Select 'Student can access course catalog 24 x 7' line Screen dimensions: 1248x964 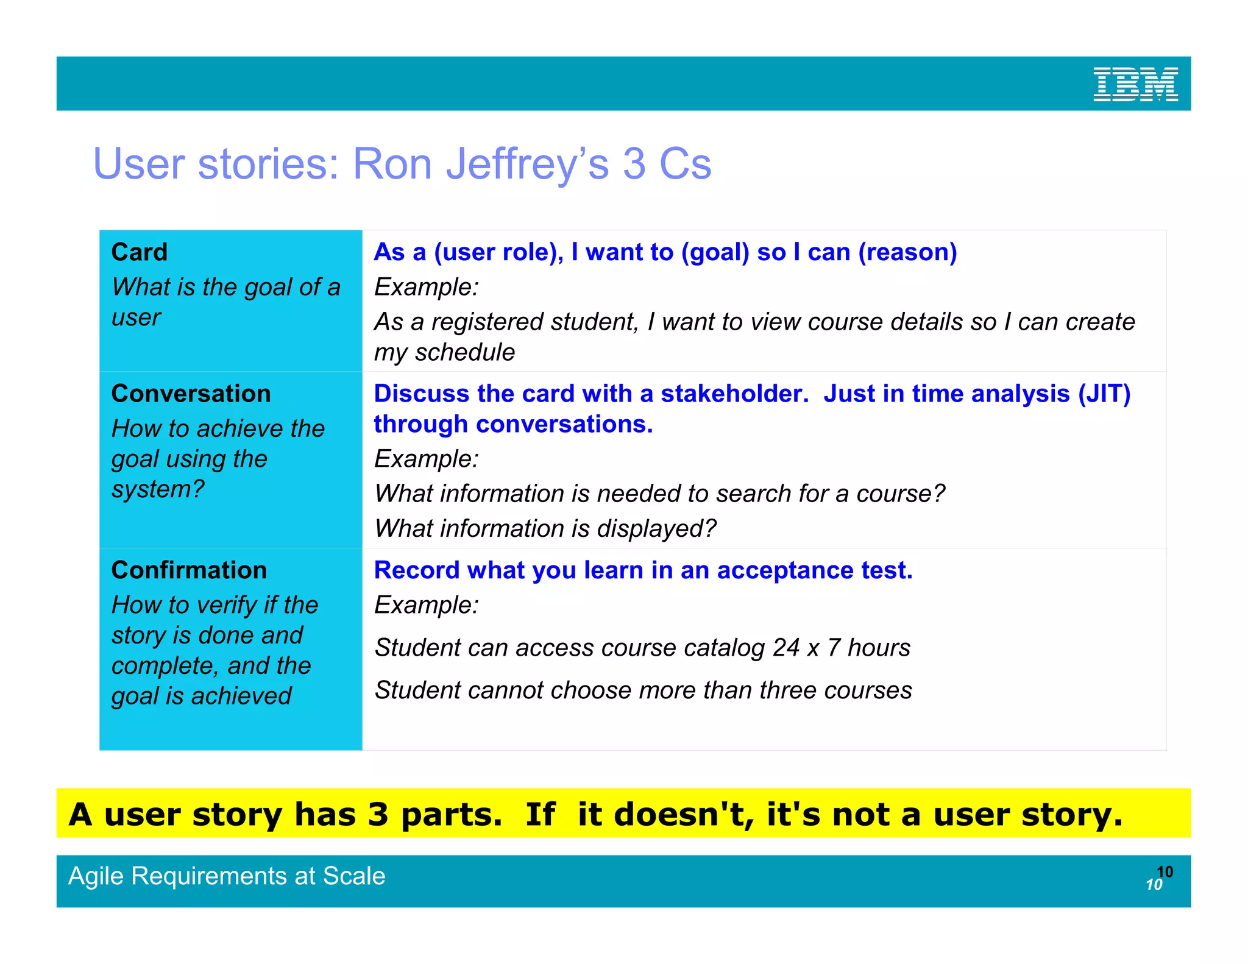pos(642,647)
